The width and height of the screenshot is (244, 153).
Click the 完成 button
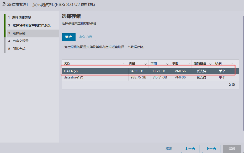(232, 148)
